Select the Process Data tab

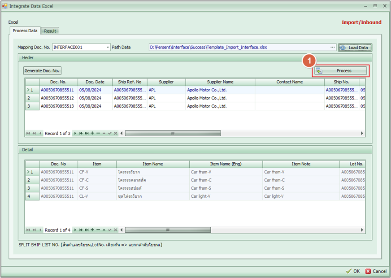(x=25, y=31)
